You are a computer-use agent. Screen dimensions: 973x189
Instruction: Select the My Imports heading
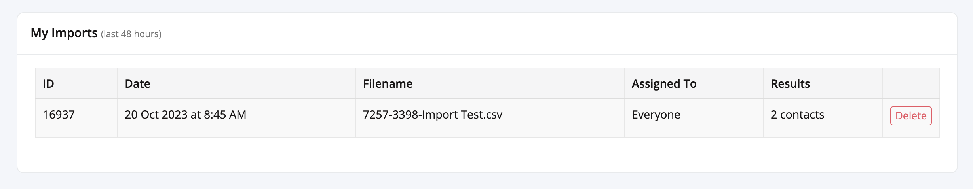coord(64,33)
